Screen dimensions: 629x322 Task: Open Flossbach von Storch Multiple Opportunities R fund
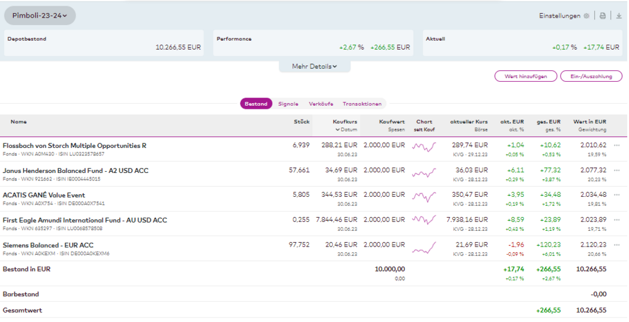coord(74,146)
